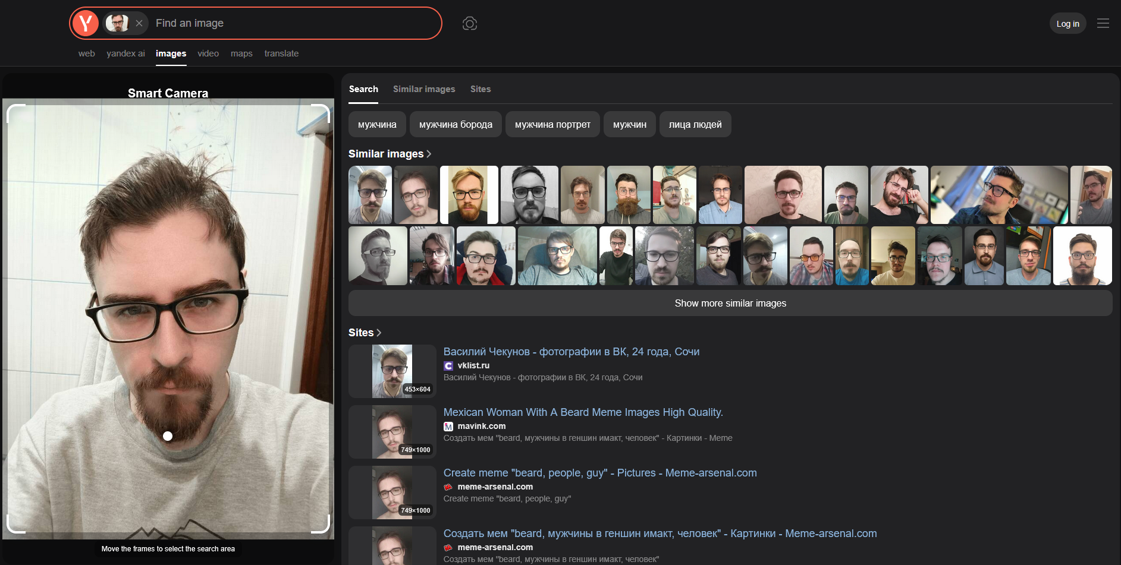Screen dimensions: 1121x565
Task: Visit vklist.ru site source
Action: [x=473, y=365]
